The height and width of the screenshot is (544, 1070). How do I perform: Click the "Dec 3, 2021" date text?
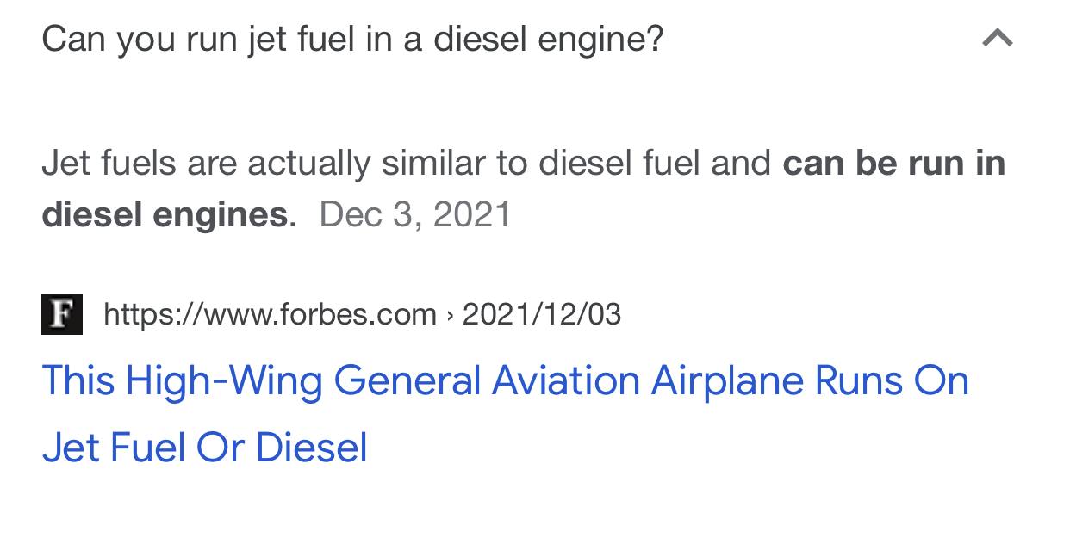click(x=415, y=214)
